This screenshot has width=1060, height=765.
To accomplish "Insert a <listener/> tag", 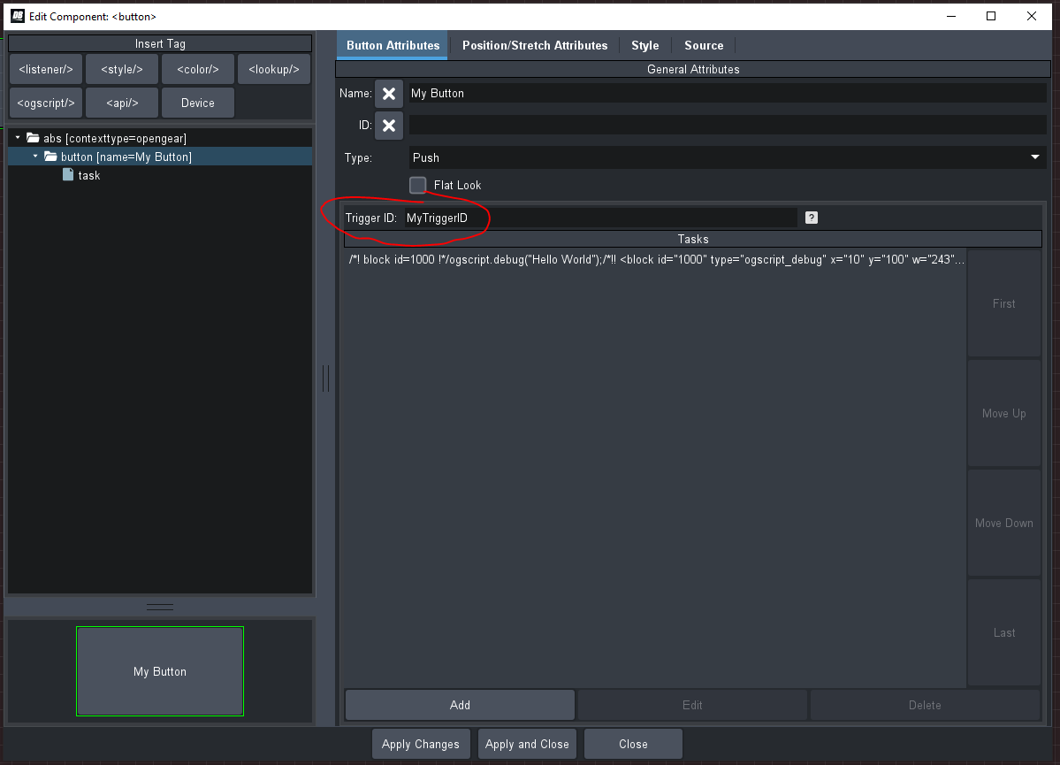I will (45, 68).
